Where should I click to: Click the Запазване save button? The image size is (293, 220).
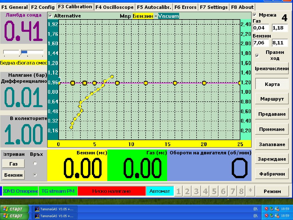(272, 144)
